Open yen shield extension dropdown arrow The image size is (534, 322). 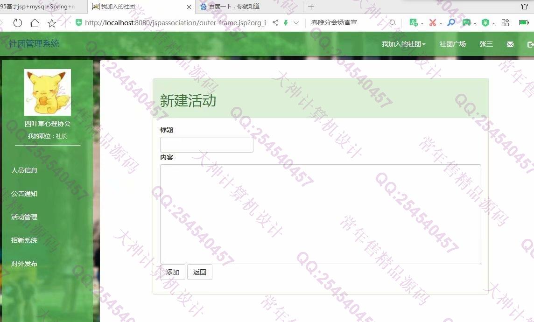coord(493,23)
